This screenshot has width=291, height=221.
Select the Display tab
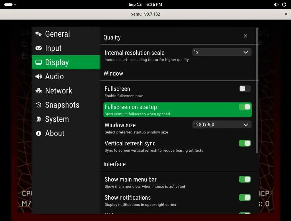[x=66, y=62]
